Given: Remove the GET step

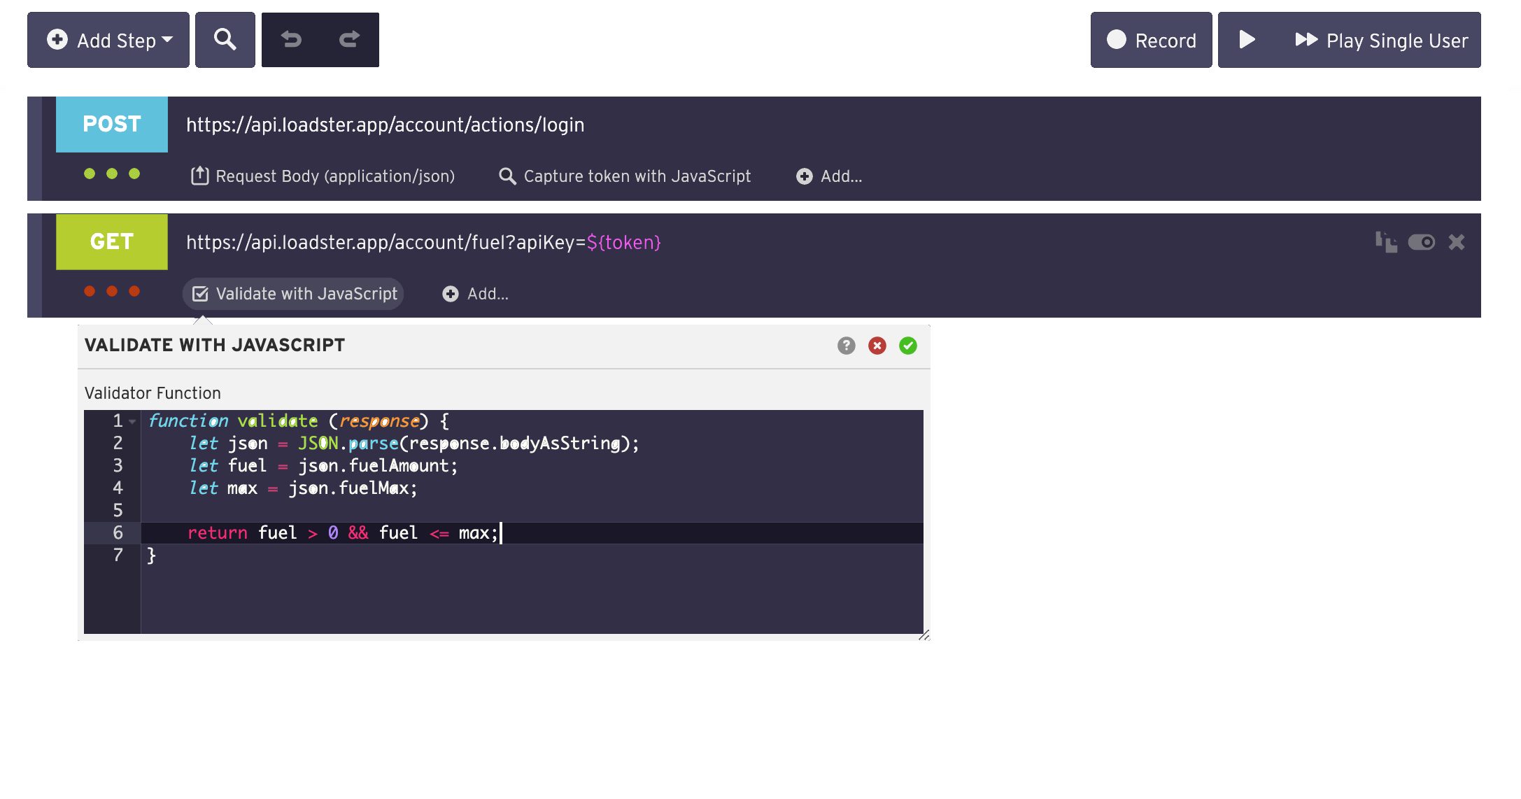Looking at the screenshot, I should (x=1457, y=242).
